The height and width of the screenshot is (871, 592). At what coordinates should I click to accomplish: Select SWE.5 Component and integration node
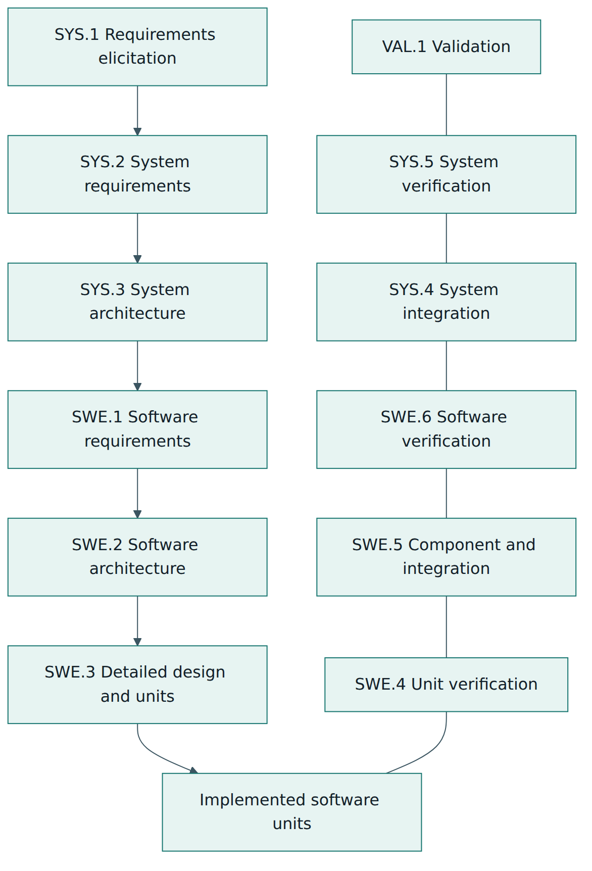point(447,557)
